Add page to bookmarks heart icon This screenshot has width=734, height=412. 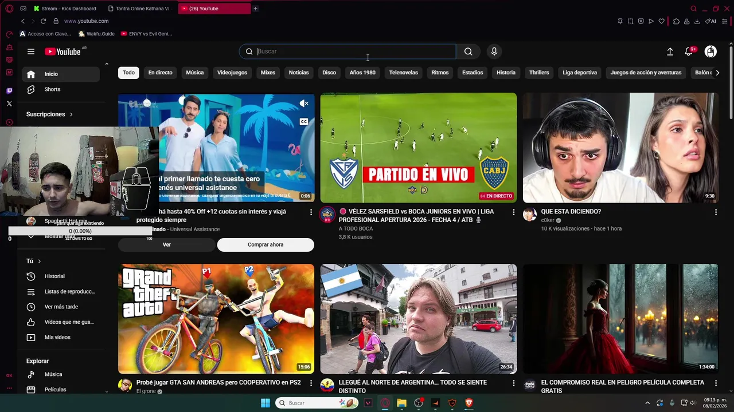click(661, 21)
